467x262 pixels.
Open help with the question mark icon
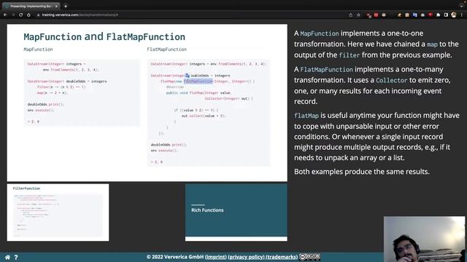point(16,257)
